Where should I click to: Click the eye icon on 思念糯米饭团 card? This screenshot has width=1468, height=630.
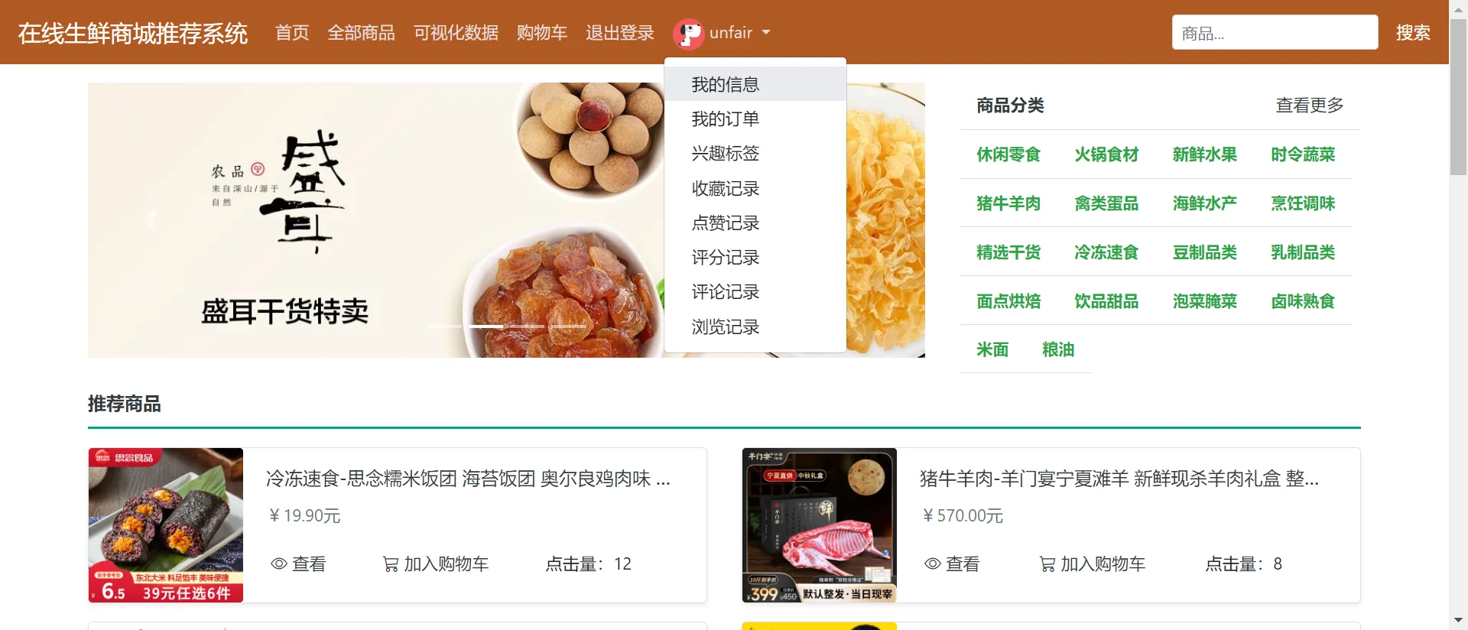point(279,564)
